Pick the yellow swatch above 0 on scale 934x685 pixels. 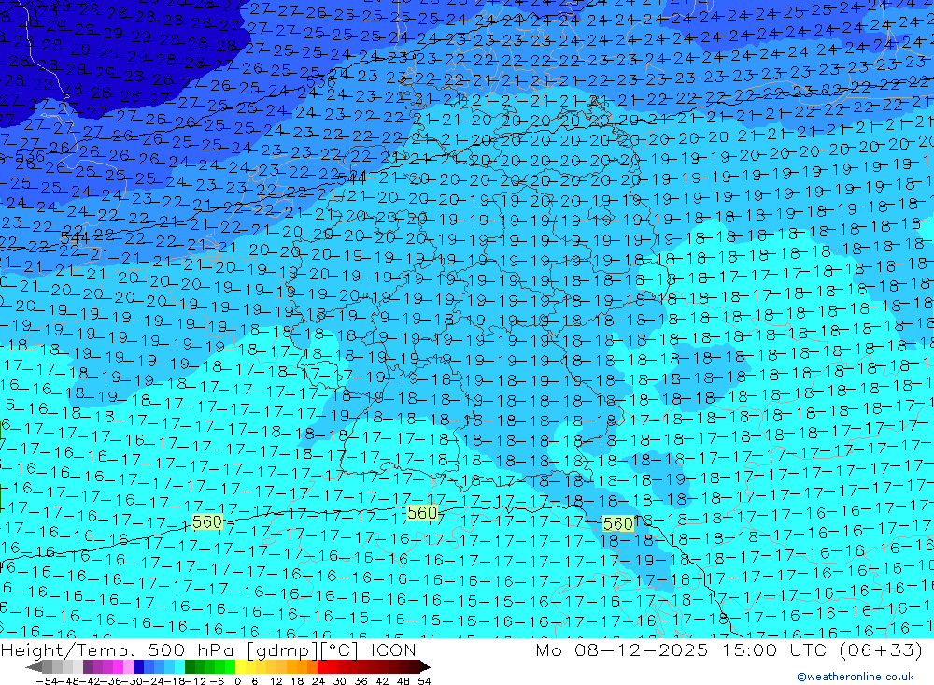pos(241,666)
